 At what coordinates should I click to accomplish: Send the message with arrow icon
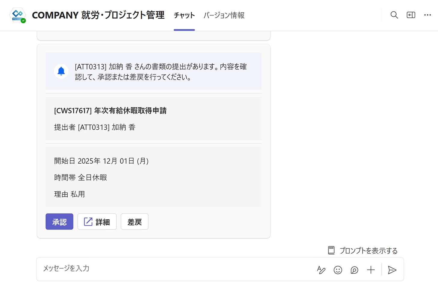[392, 270]
